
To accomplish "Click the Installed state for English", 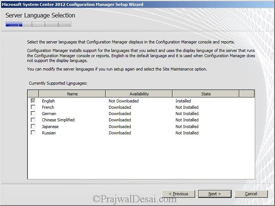I will tap(183, 101).
